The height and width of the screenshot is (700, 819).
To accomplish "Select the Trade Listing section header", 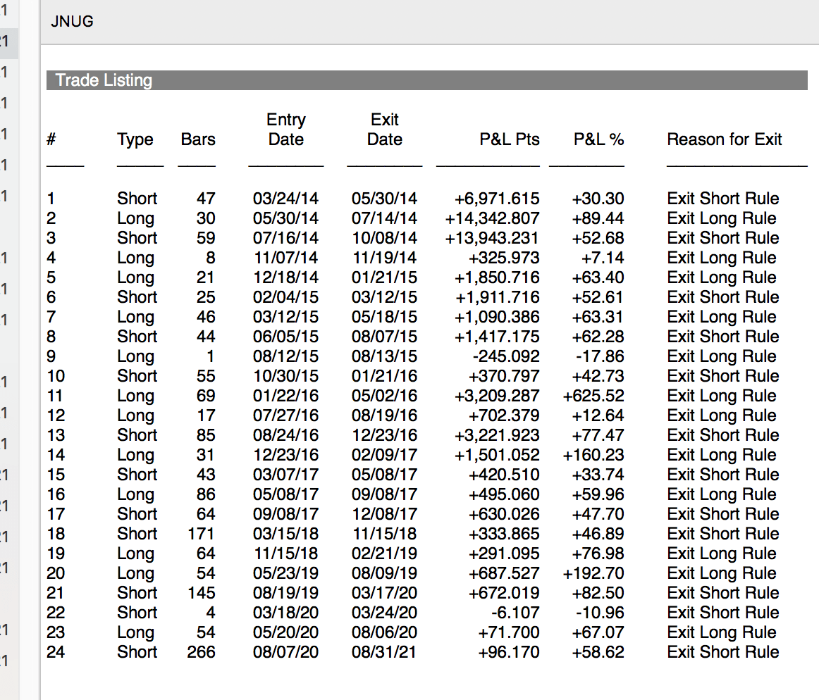I will pyautogui.click(x=426, y=80).
